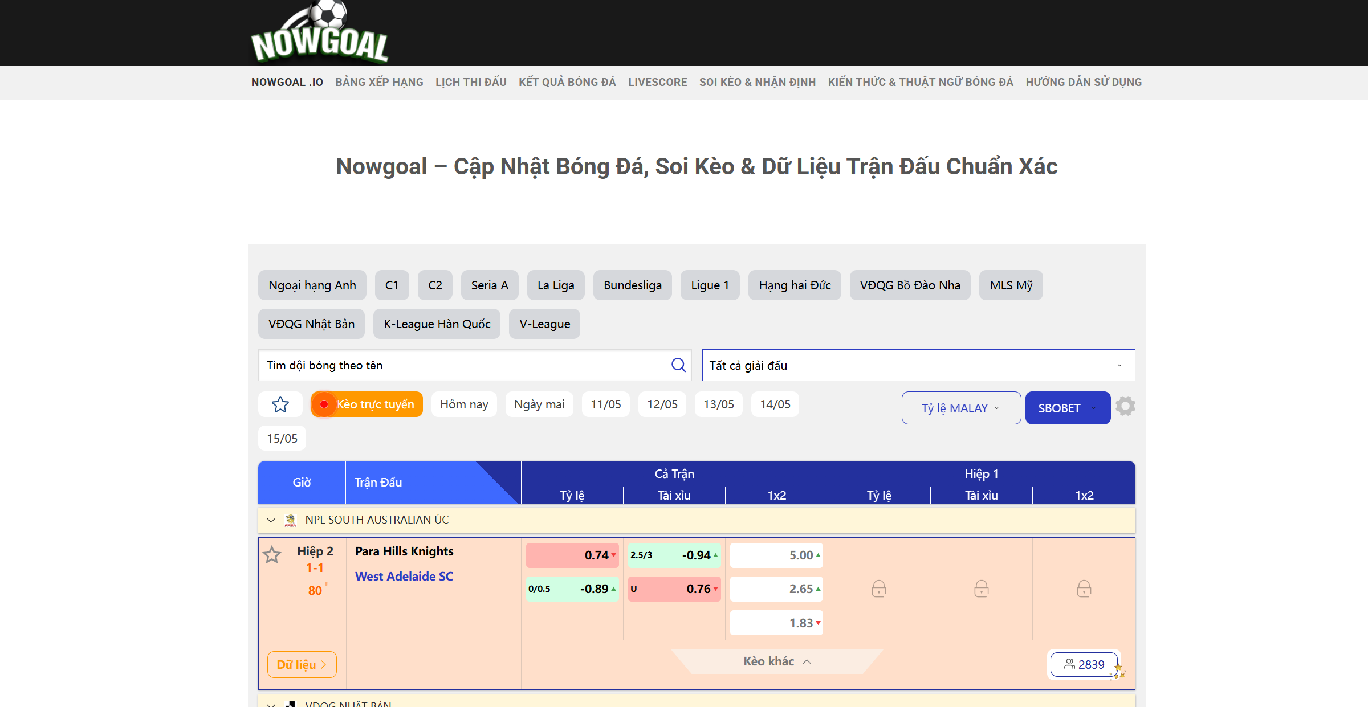Click the NPL South Australian league flag icon
This screenshot has width=1368, height=707.
tap(290, 520)
